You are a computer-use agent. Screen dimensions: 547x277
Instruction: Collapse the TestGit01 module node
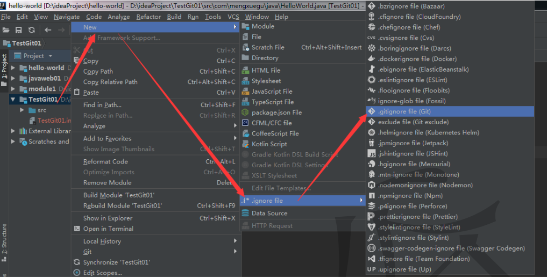click(x=13, y=100)
